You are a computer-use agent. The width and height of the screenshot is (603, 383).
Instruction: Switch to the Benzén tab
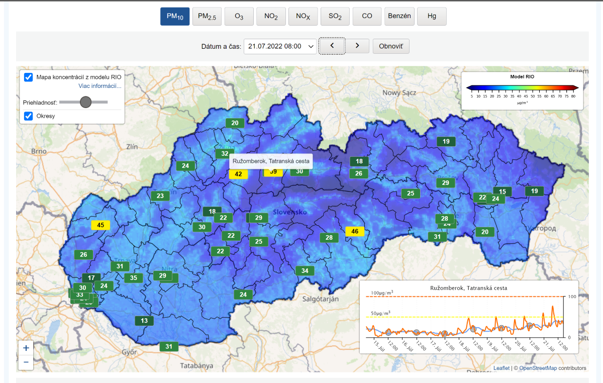point(399,16)
